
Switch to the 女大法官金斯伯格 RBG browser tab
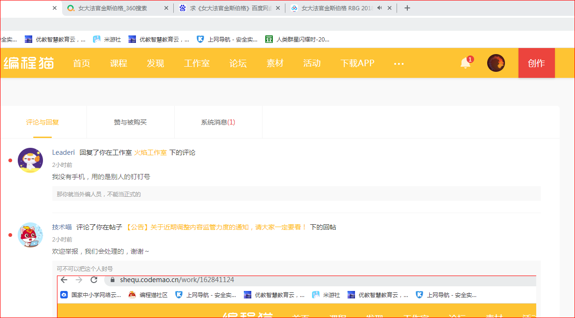pos(340,8)
